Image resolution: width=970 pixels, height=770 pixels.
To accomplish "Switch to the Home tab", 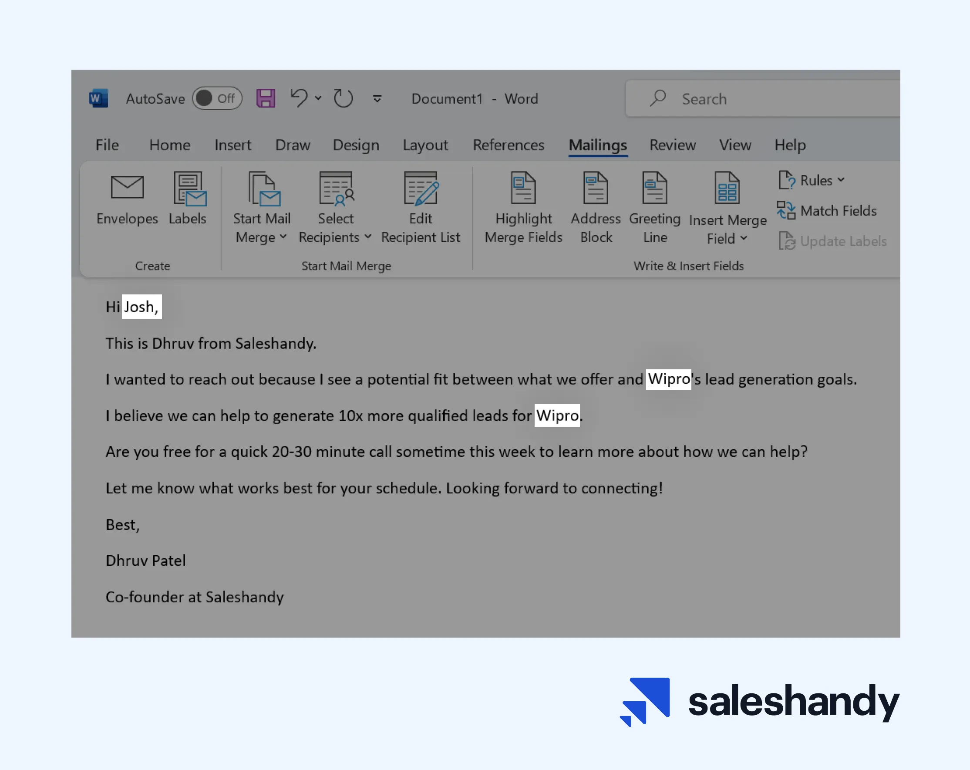I will [170, 145].
